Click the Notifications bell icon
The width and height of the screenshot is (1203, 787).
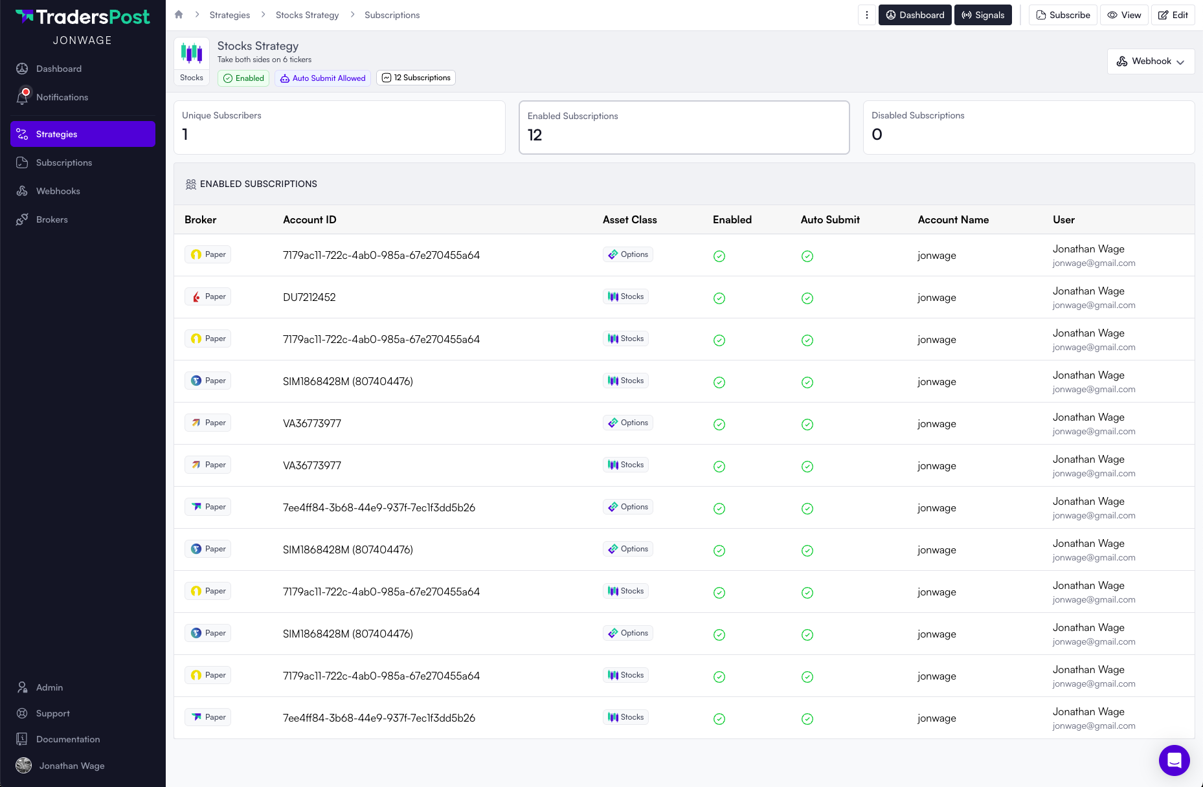pos(23,97)
